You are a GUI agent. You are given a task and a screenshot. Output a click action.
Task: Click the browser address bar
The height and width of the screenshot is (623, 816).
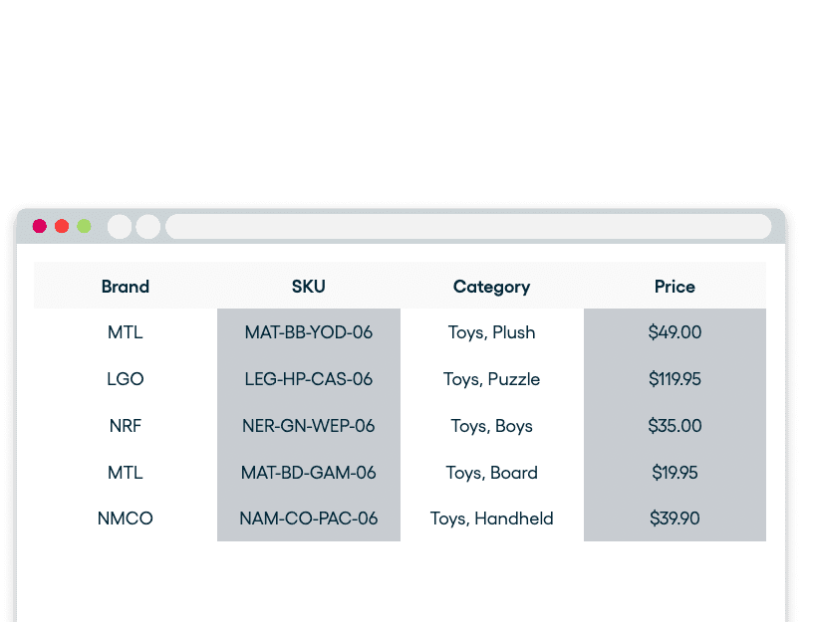coord(468,227)
